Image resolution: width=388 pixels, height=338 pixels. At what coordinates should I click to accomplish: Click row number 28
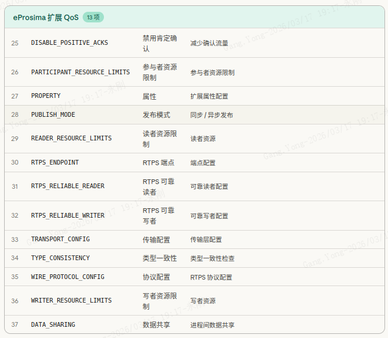[x=15, y=114]
